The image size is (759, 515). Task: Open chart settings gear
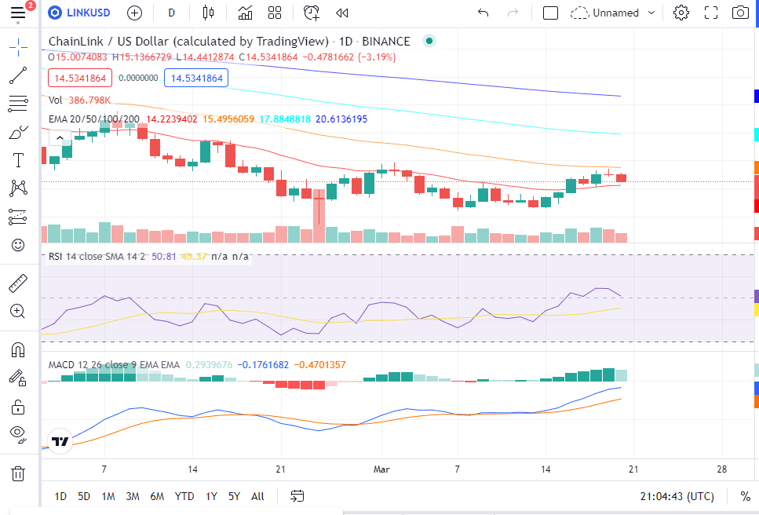pyautogui.click(x=681, y=13)
